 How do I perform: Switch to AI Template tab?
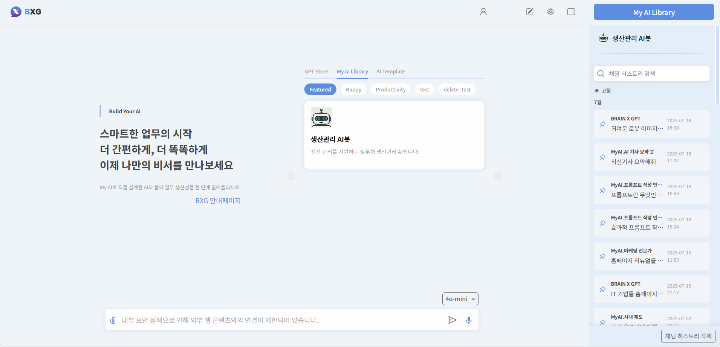(391, 72)
